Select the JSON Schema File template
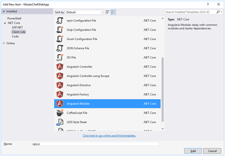 pos(107,48)
